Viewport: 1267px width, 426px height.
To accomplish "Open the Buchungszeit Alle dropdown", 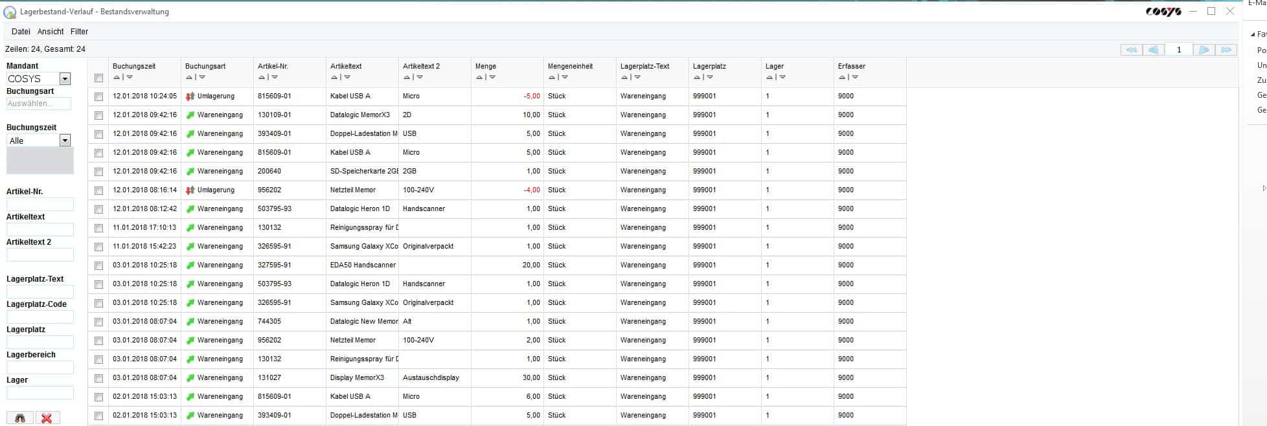I will click(65, 140).
